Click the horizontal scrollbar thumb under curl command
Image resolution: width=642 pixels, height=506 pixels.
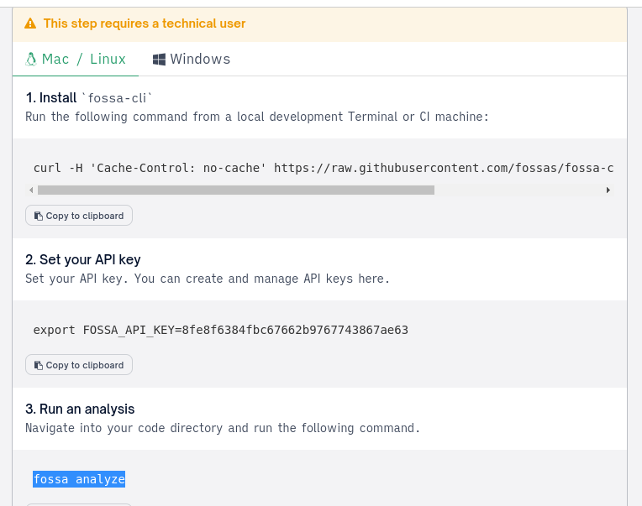pos(235,190)
